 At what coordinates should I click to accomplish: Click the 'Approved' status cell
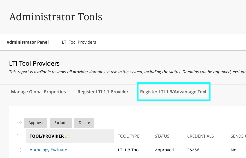tap(164, 150)
